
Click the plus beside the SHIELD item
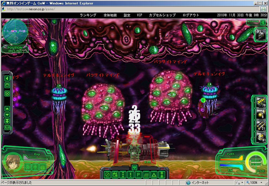(x=254, y=114)
